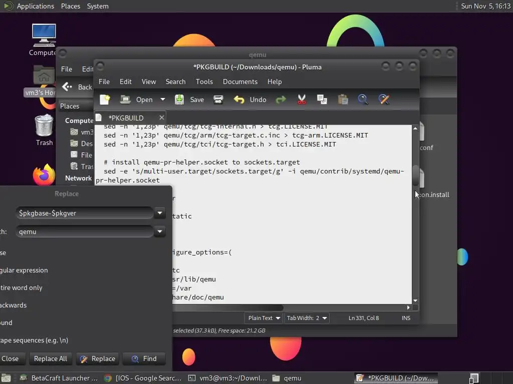
Task: Open the Trash desktop icon
Action: click(x=44, y=130)
